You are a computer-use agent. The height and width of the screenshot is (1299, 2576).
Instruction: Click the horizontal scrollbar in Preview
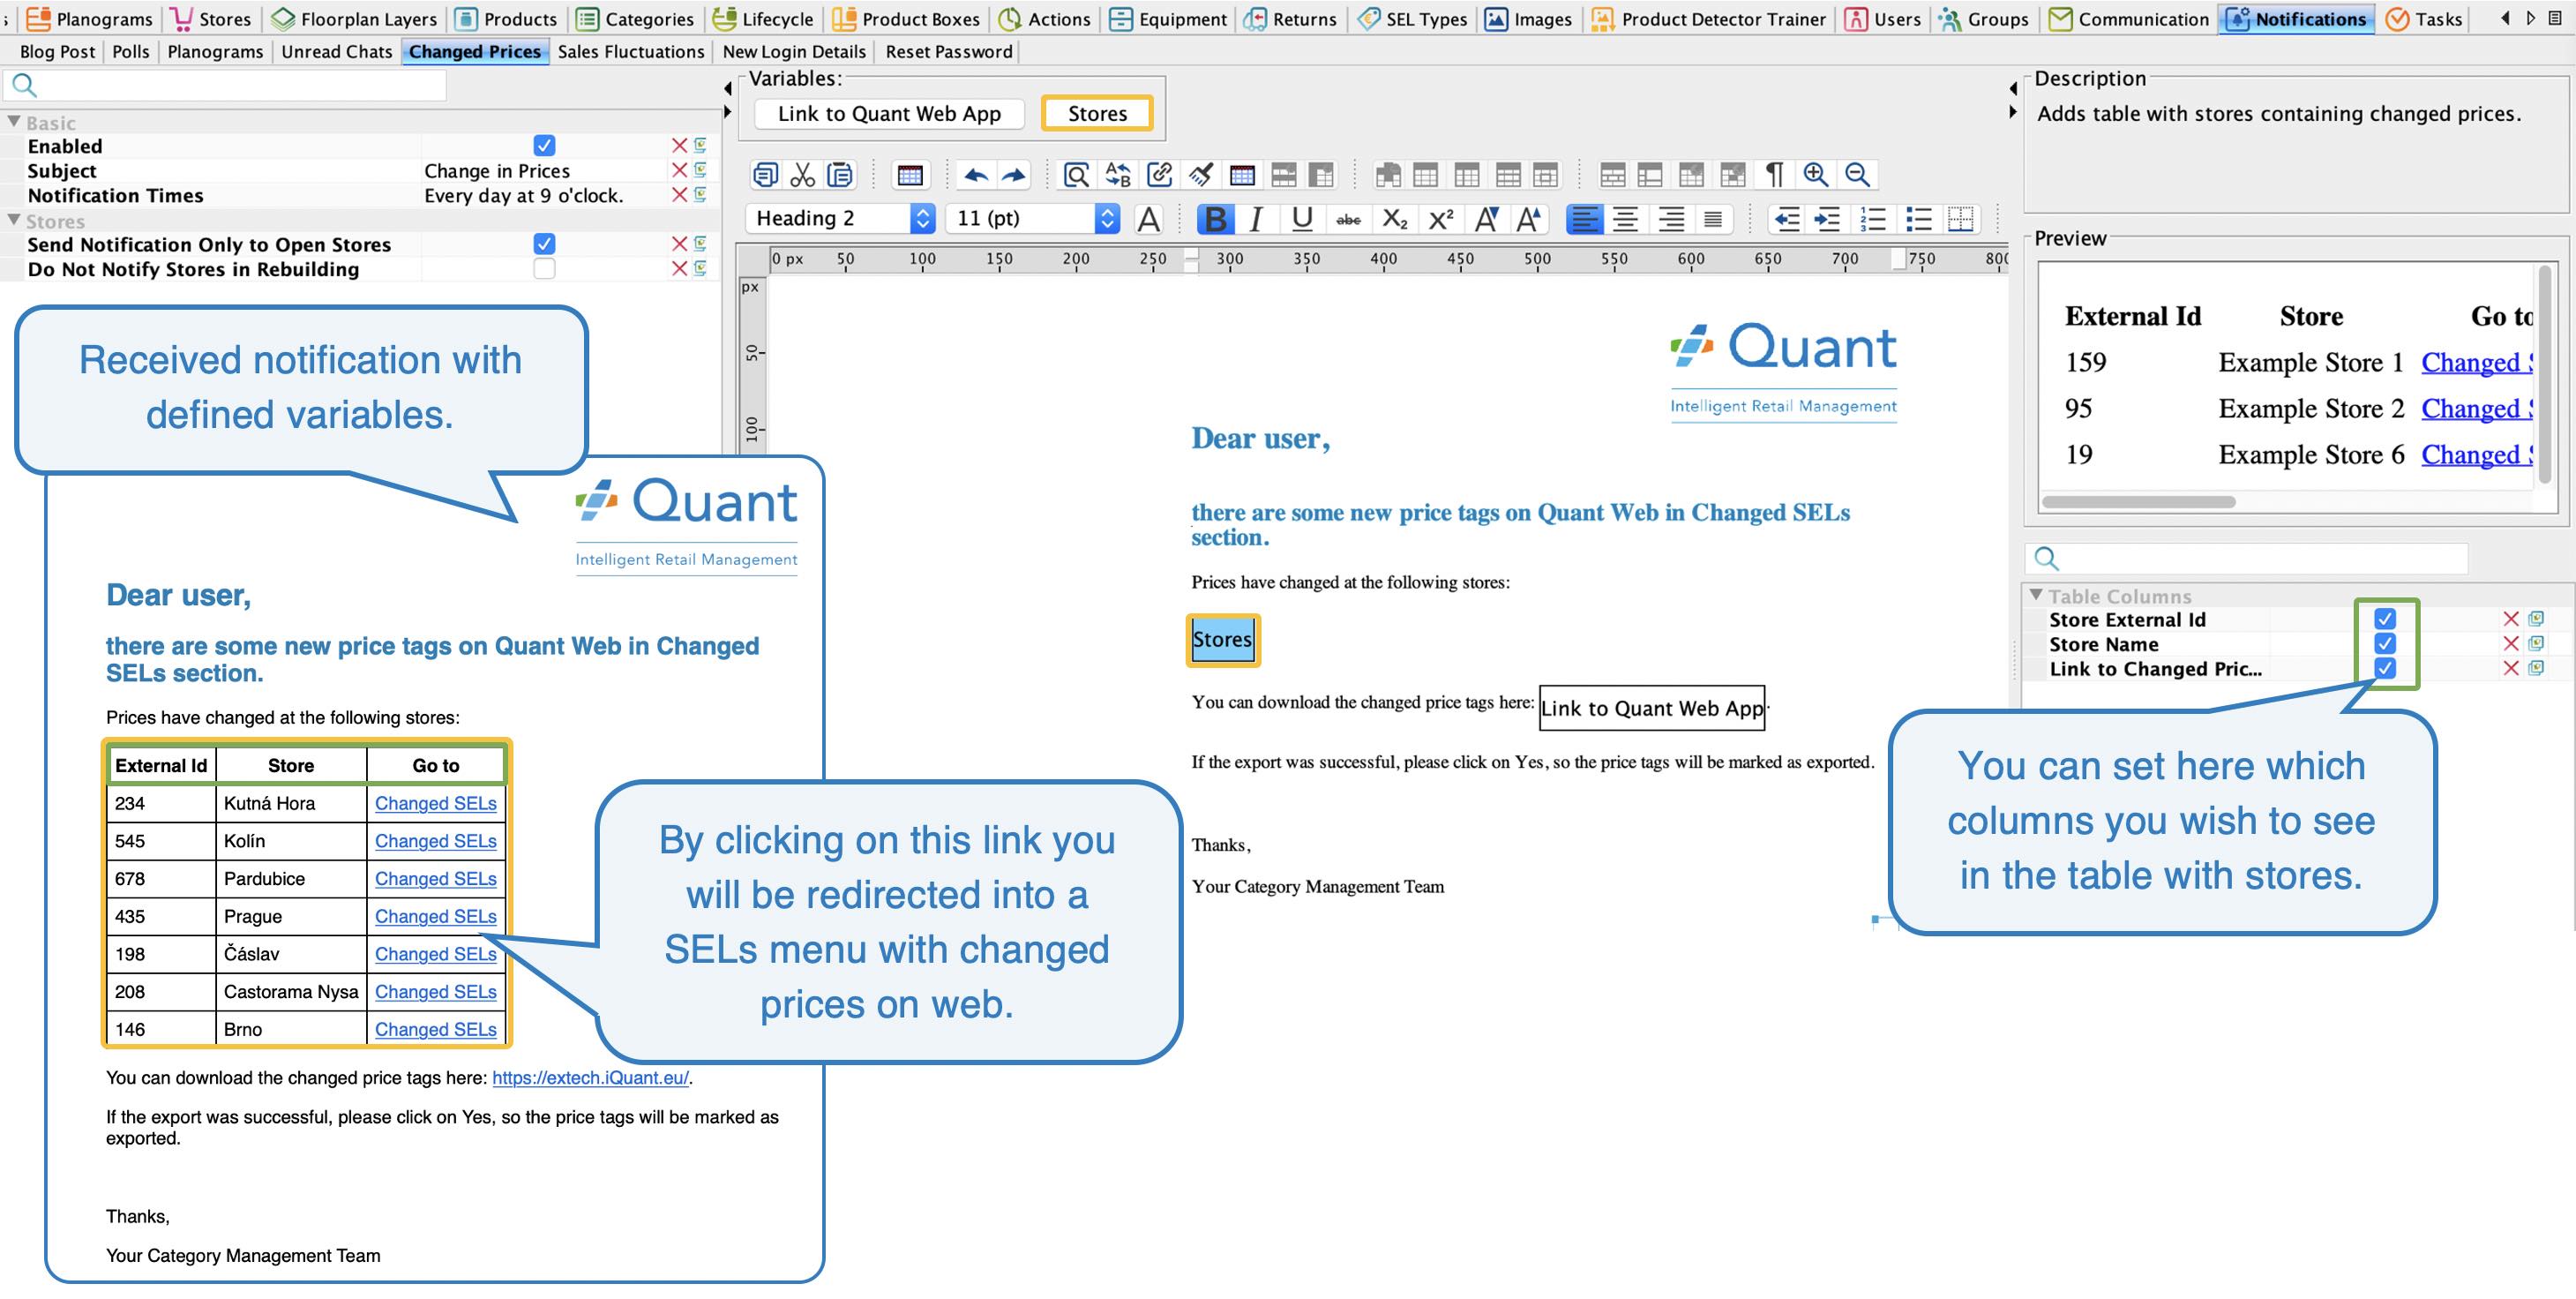pos(2138,502)
